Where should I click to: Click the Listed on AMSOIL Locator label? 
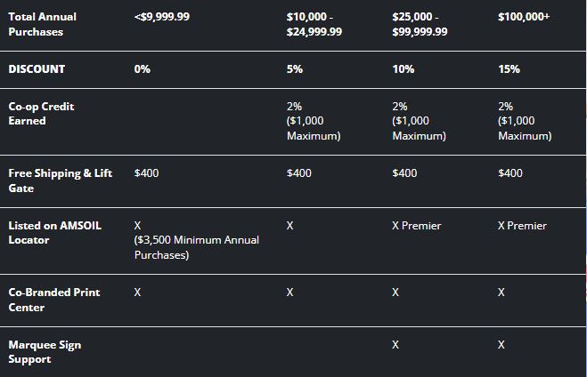pyautogui.click(x=54, y=233)
